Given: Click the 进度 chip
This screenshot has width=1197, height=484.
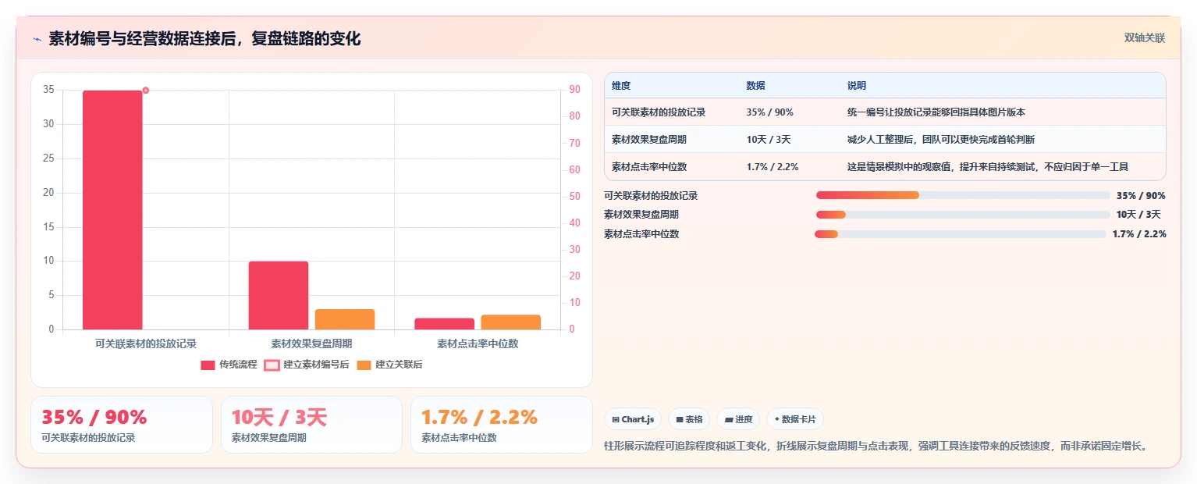Looking at the screenshot, I should tap(738, 419).
